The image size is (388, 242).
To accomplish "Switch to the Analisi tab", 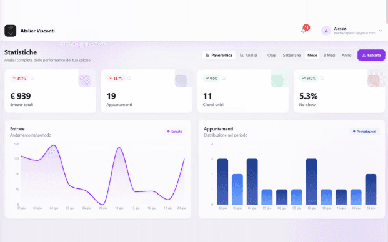I will click(x=249, y=55).
